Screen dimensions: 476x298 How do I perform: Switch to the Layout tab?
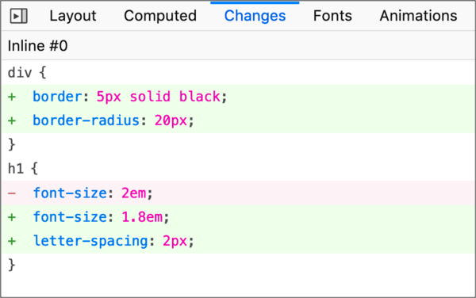coord(73,16)
